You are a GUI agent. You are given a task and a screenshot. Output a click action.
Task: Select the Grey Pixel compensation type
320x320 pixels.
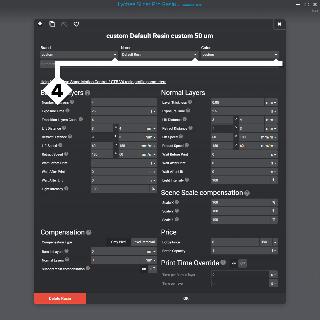pos(118,242)
